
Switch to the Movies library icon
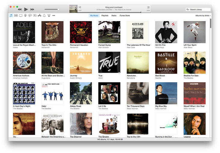[16, 15]
